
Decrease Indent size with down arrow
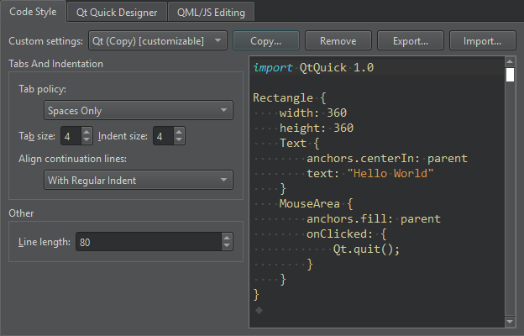point(180,140)
